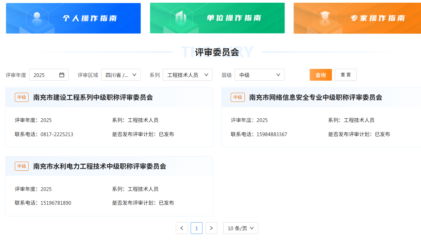Open 南充市建设工程系列中级职称评审委员会 card
The width and height of the screenshot is (421, 241).
[x=93, y=97]
